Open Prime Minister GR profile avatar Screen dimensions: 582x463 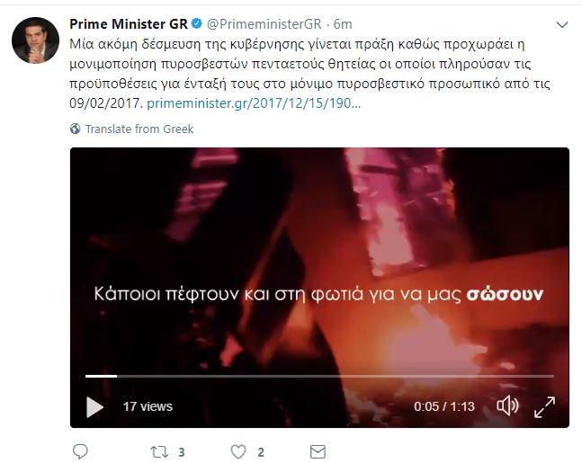point(35,40)
